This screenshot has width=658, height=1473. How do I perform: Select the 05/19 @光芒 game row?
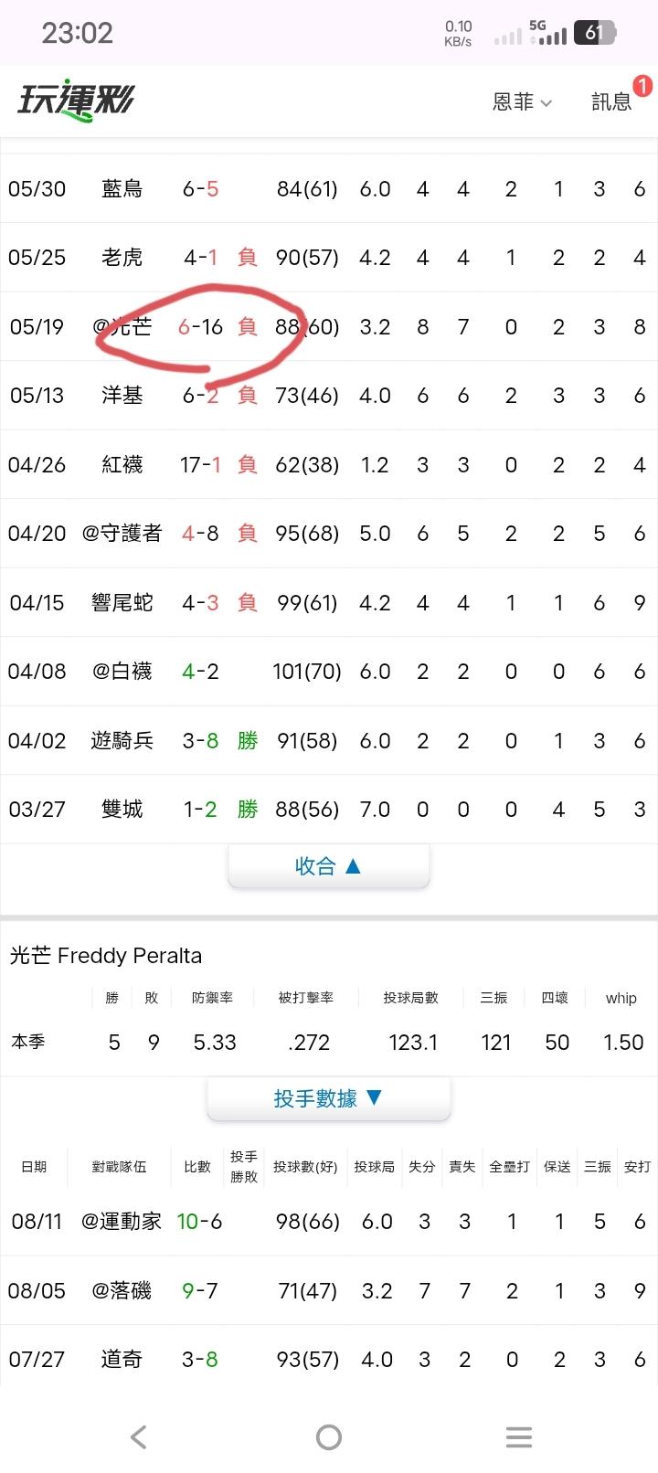coord(329,326)
